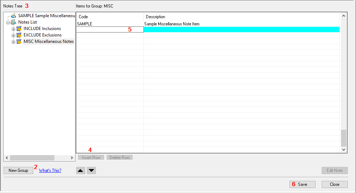Collapse the Notes List tree node
The height and width of the screenshot is (193, 356).
[x=8, y=23]
